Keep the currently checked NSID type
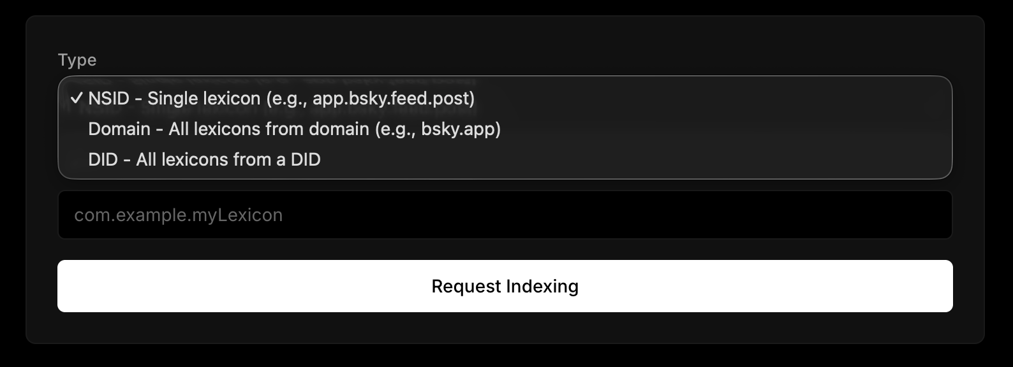Viewport: 1013px width, 367px height. pos(281,98)
